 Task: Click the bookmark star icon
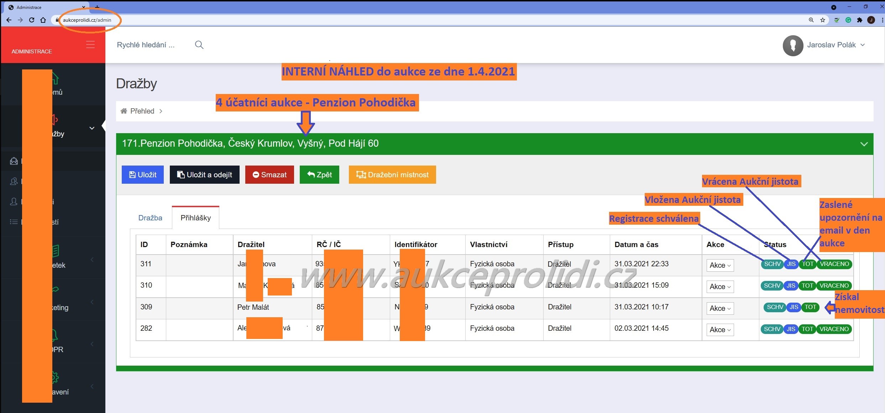[x=823, y=20]
